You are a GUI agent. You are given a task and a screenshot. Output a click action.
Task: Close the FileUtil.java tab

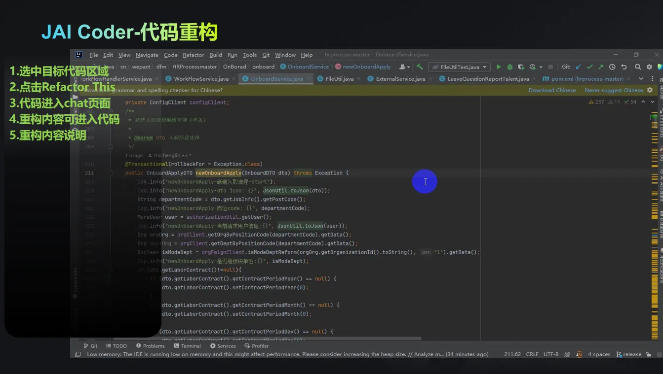[x=358, y=79]
